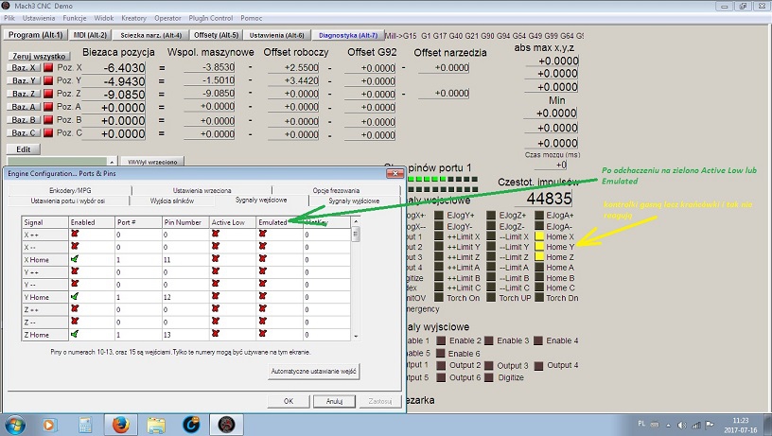Toggle Enabled for X Home signal
This screenshot has height=436, width=772.
point(75,259)
